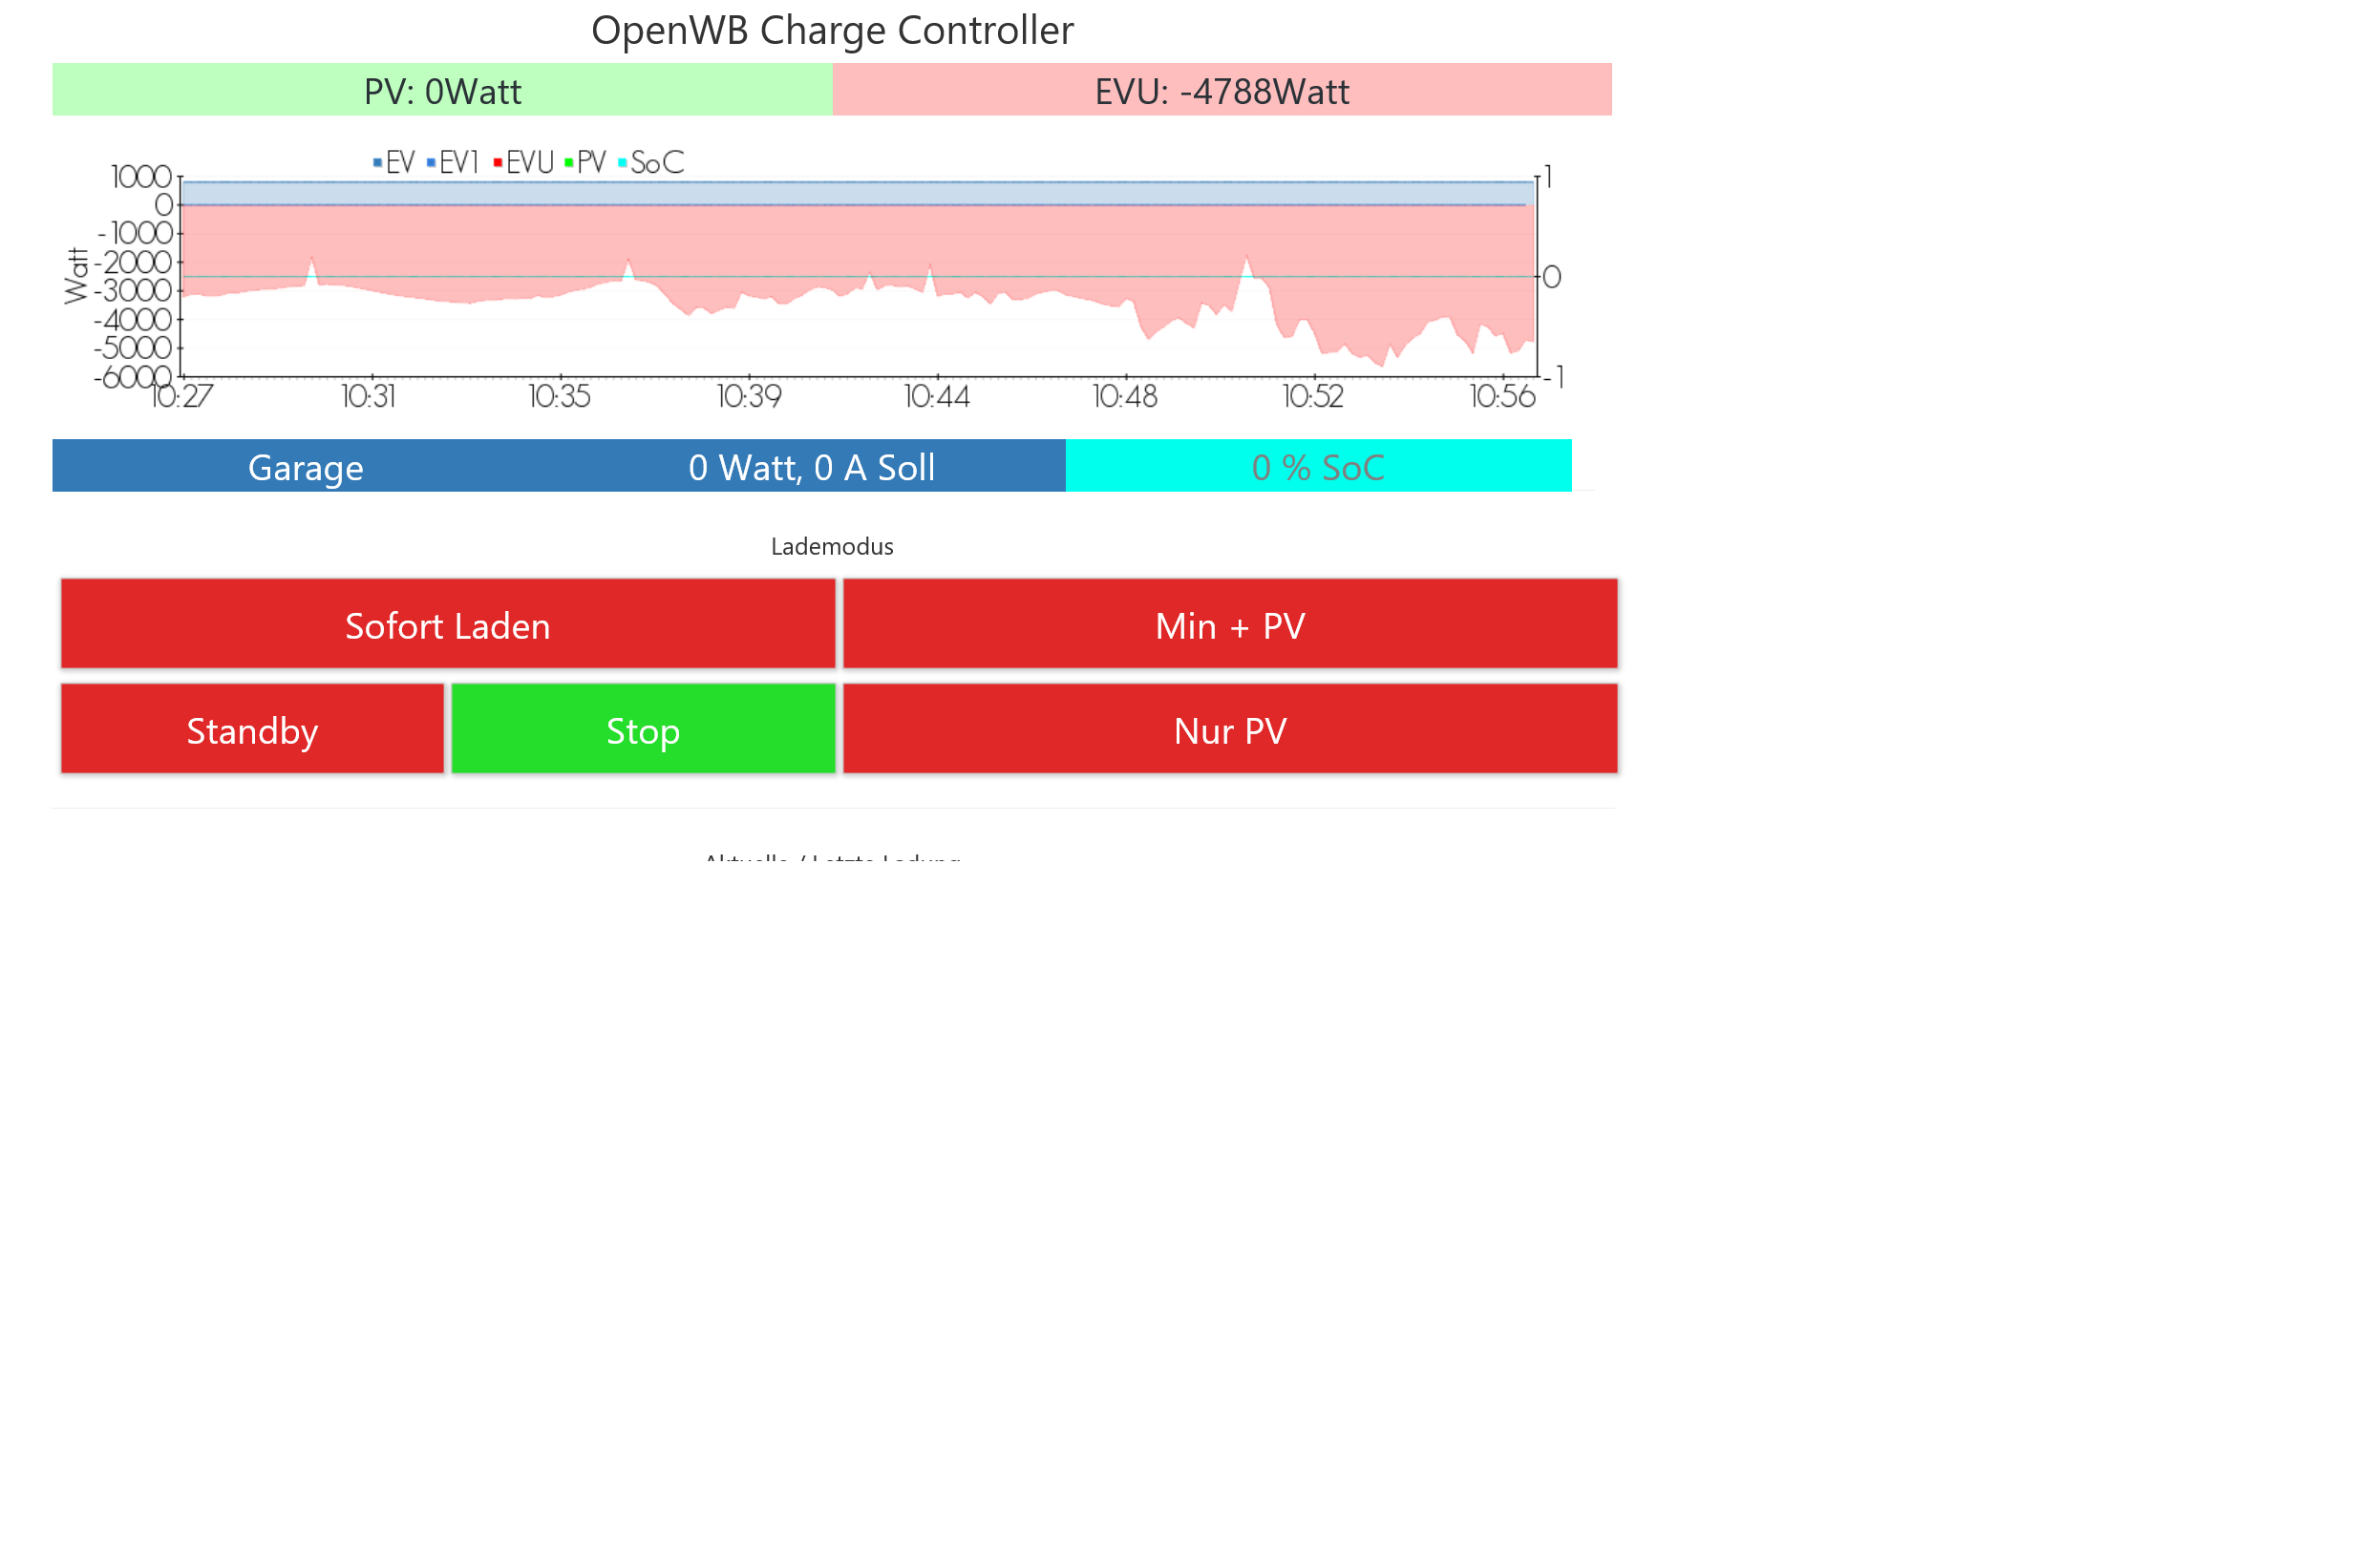Activate Sofort Laden charge mode
2380x1560 pixels.
coord(447,624)
